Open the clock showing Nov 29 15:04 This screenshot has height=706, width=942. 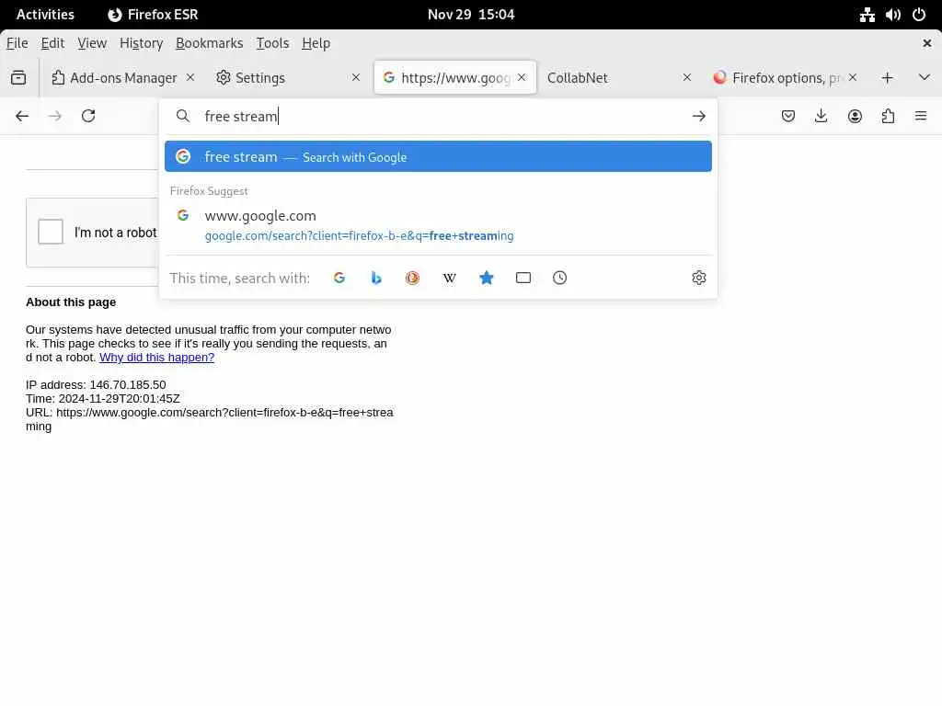471,15
